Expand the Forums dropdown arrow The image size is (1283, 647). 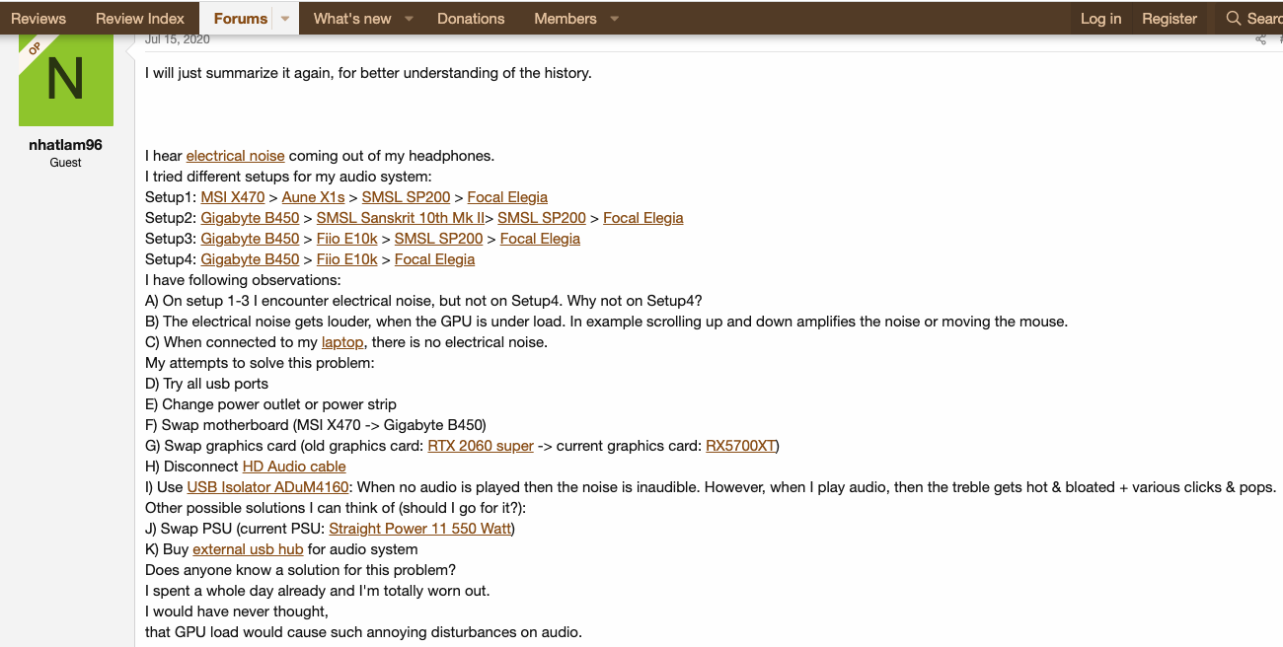point(284,19)
